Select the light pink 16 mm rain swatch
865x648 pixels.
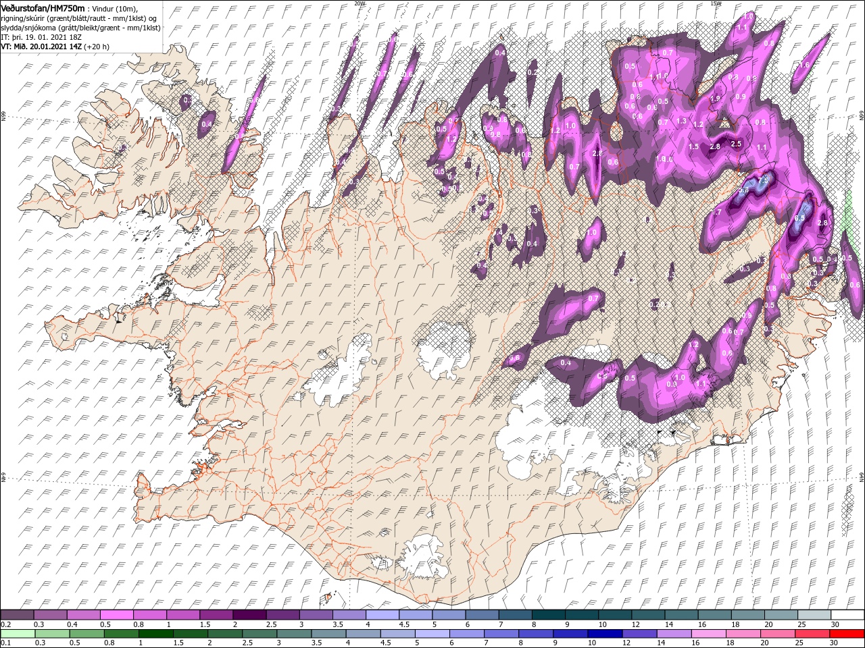708,634
